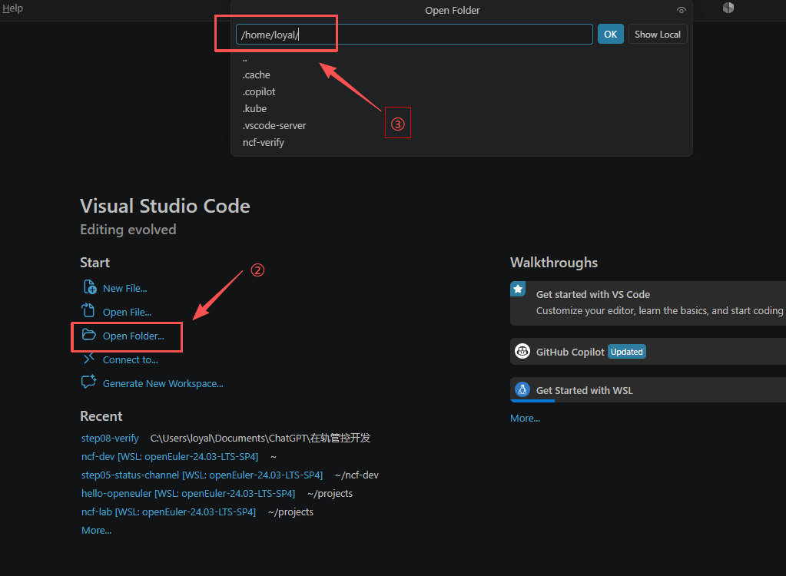Click the star icon for Get started with VS Code
Viewport: 786px width, 576px height.
click(518, 289)
